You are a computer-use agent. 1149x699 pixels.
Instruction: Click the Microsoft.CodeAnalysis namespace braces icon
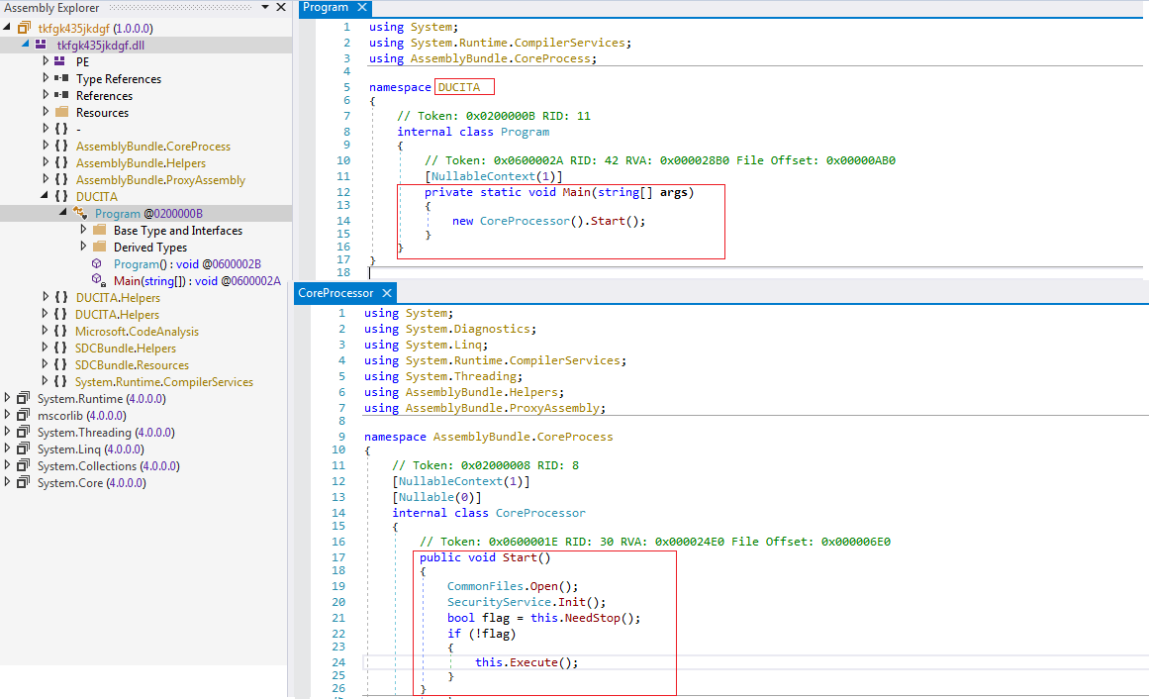pos(60,332)
